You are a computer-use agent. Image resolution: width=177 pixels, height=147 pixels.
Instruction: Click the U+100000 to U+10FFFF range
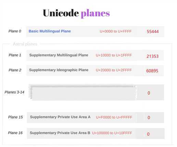pyautogui.click(x=112, y=133)
